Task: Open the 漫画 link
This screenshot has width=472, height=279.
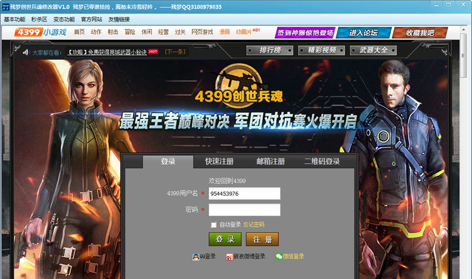Action: point(224,32)
